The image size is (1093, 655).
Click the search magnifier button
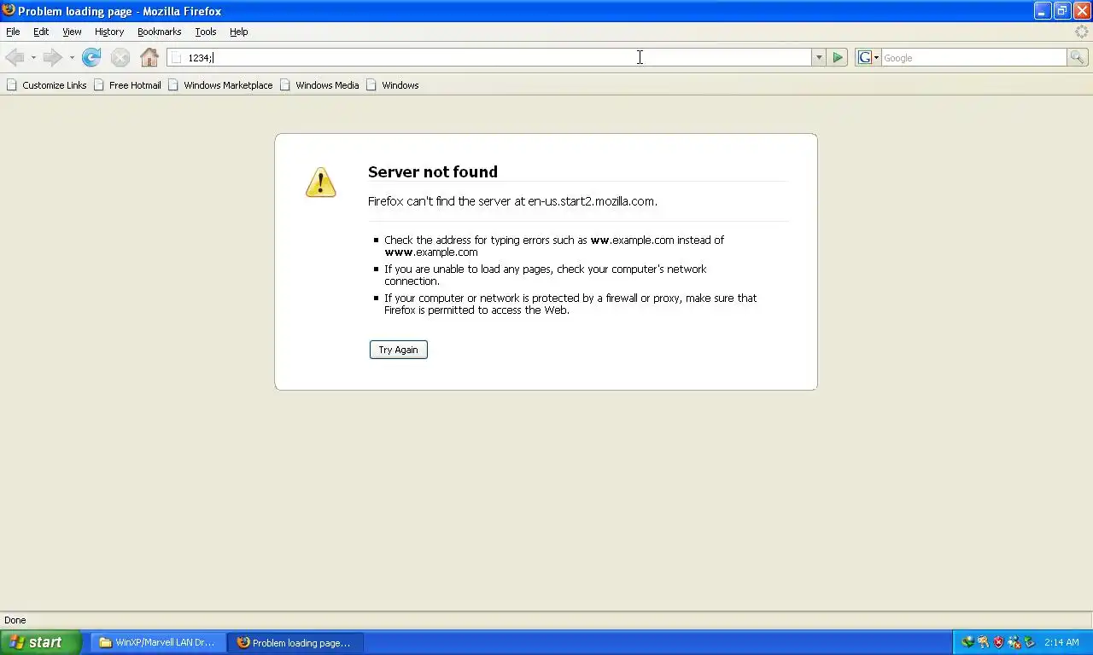point(1078,57)
